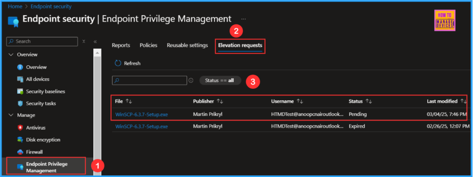Click the Endpoint Privilege Management header icon

point(13,22)
